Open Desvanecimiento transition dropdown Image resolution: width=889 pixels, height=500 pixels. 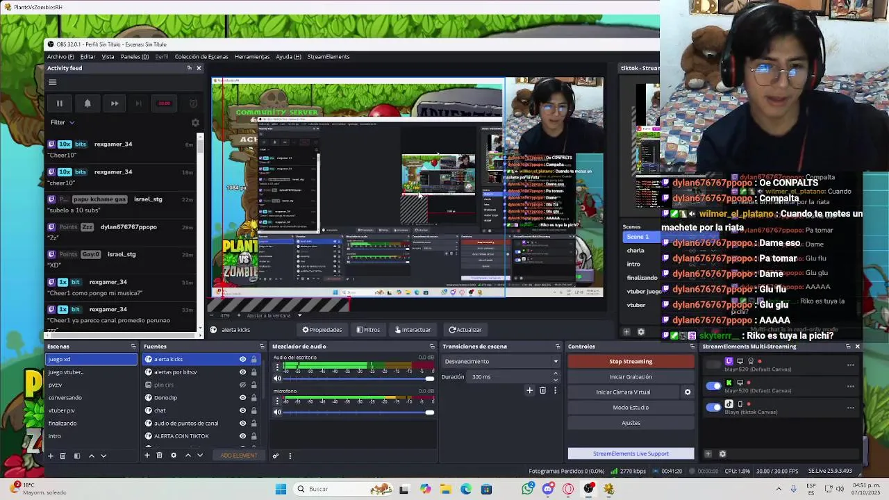(501, 362)
